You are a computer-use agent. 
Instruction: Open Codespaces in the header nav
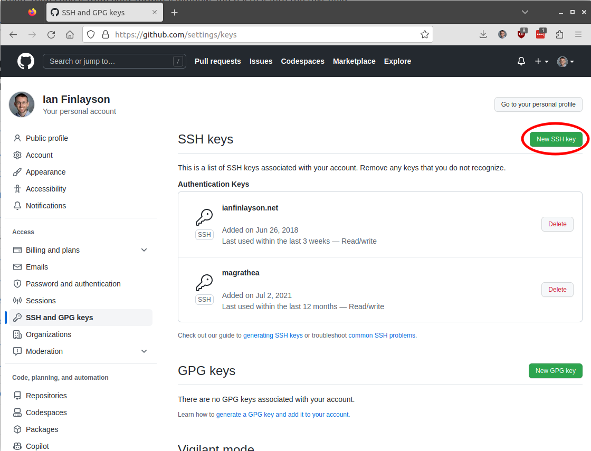tap(303, 61)
